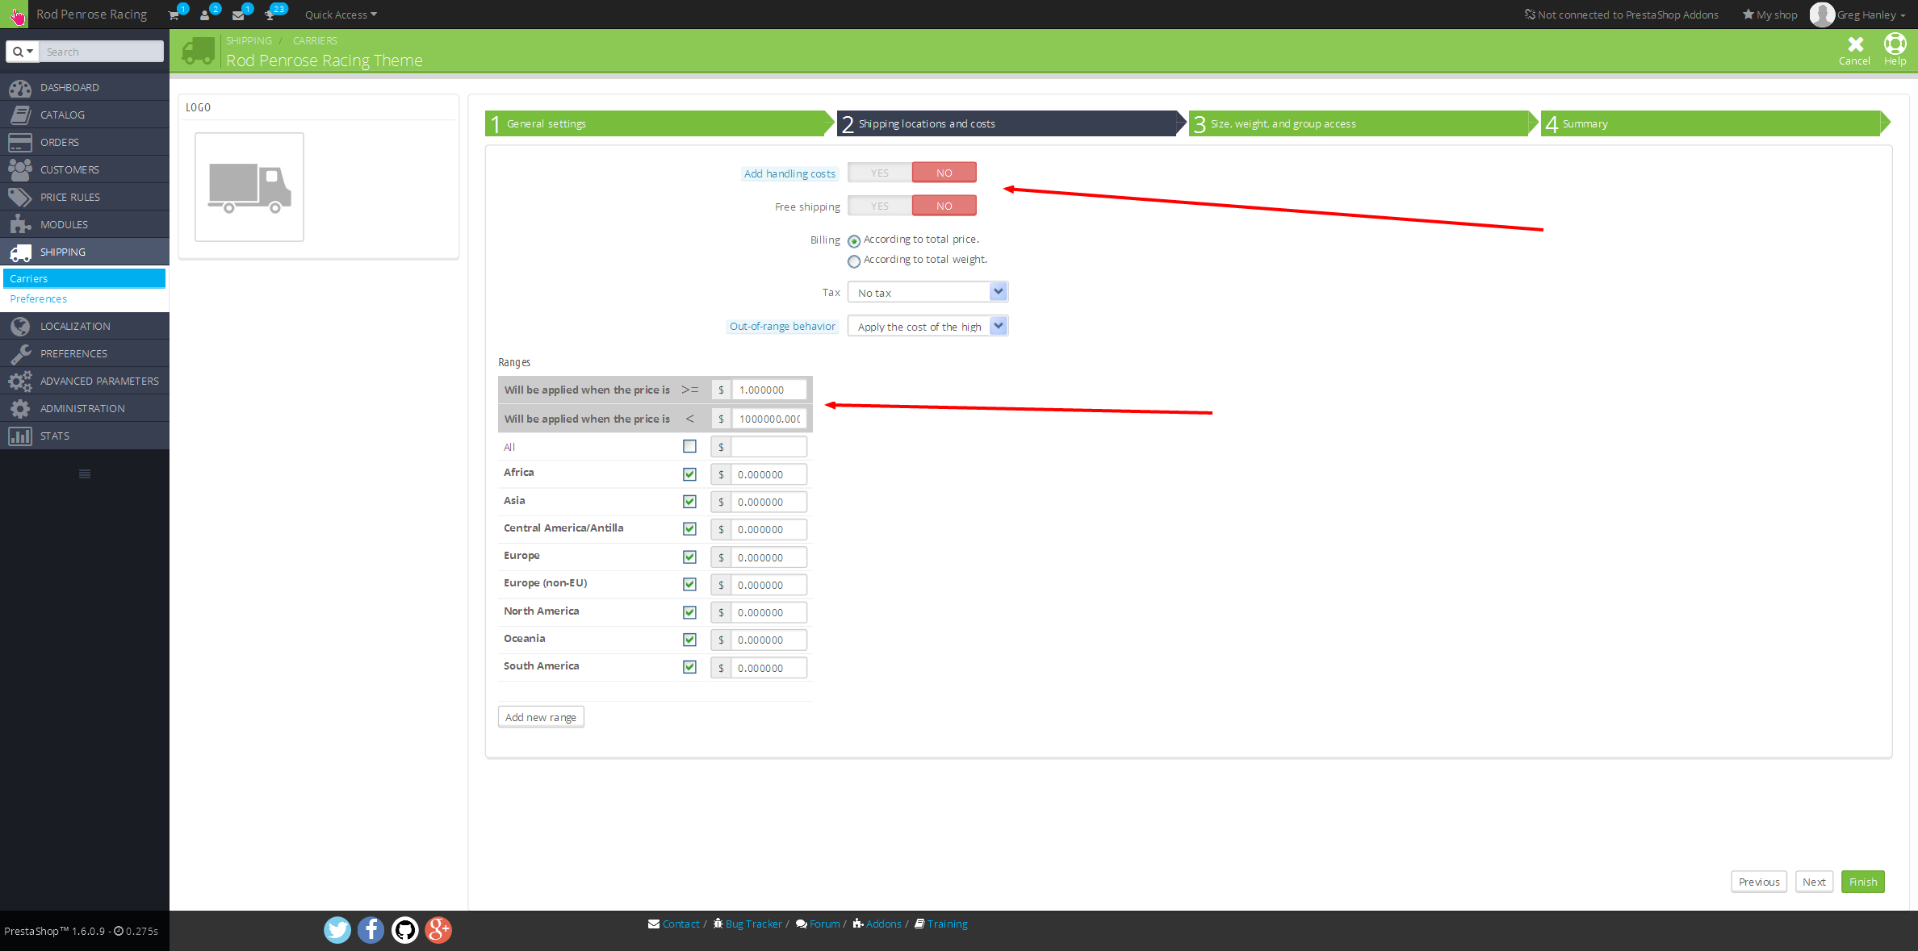Click the Africa price input field
The image size is (1918, 951).
(x=768, y=474)
